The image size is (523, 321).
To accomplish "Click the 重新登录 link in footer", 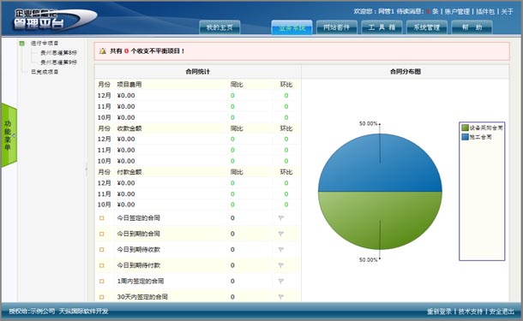I will (x=439, y=312).
